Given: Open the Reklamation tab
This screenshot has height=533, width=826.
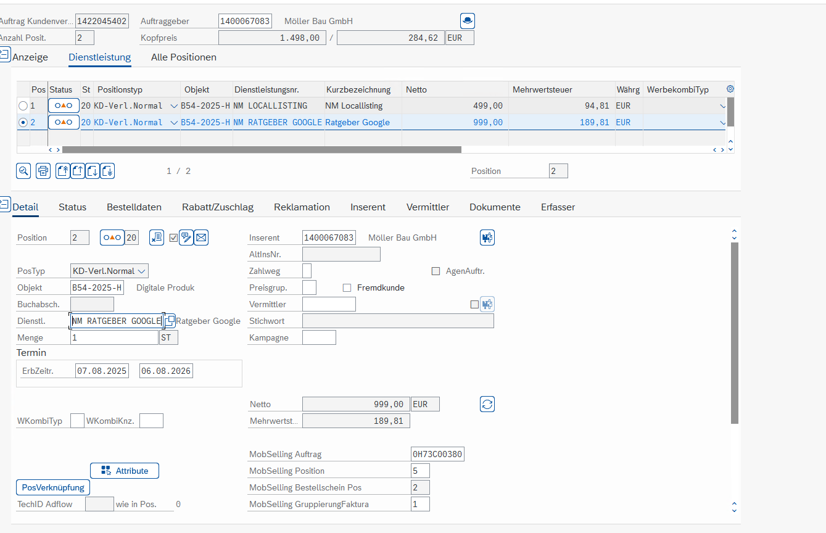Looking at the screenshot, I should tap(302, 207).
